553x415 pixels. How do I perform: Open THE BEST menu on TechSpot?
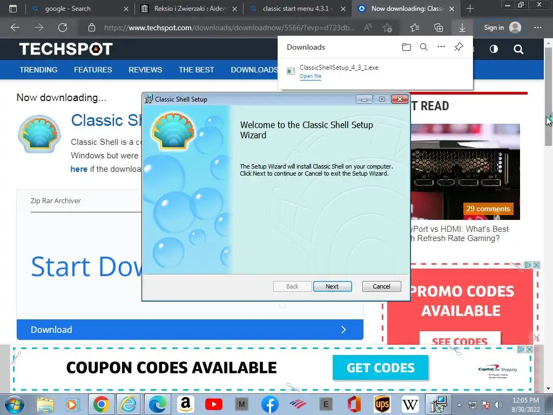(197, 70)
